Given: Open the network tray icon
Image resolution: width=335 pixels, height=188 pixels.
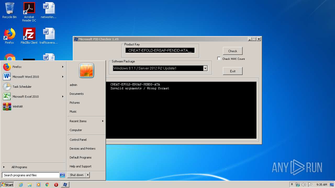Looking at the screenshot, I should pos(298,185).
